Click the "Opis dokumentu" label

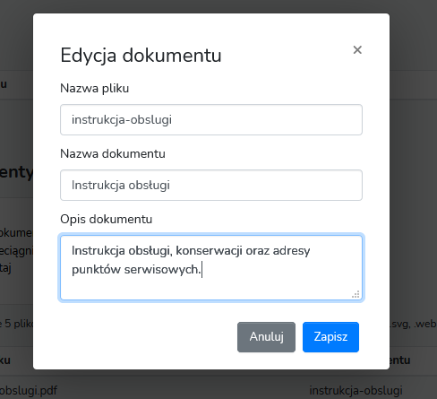click(x=106, y=220)
